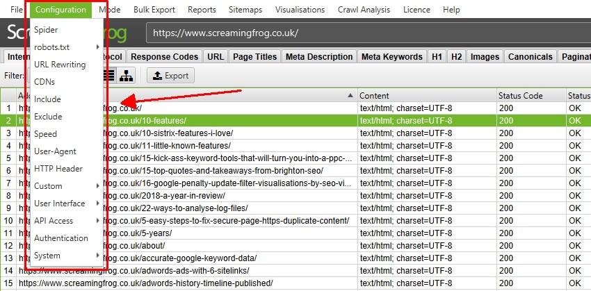Select row /5-years/
The image size is (591, 291).
(295, 233)
